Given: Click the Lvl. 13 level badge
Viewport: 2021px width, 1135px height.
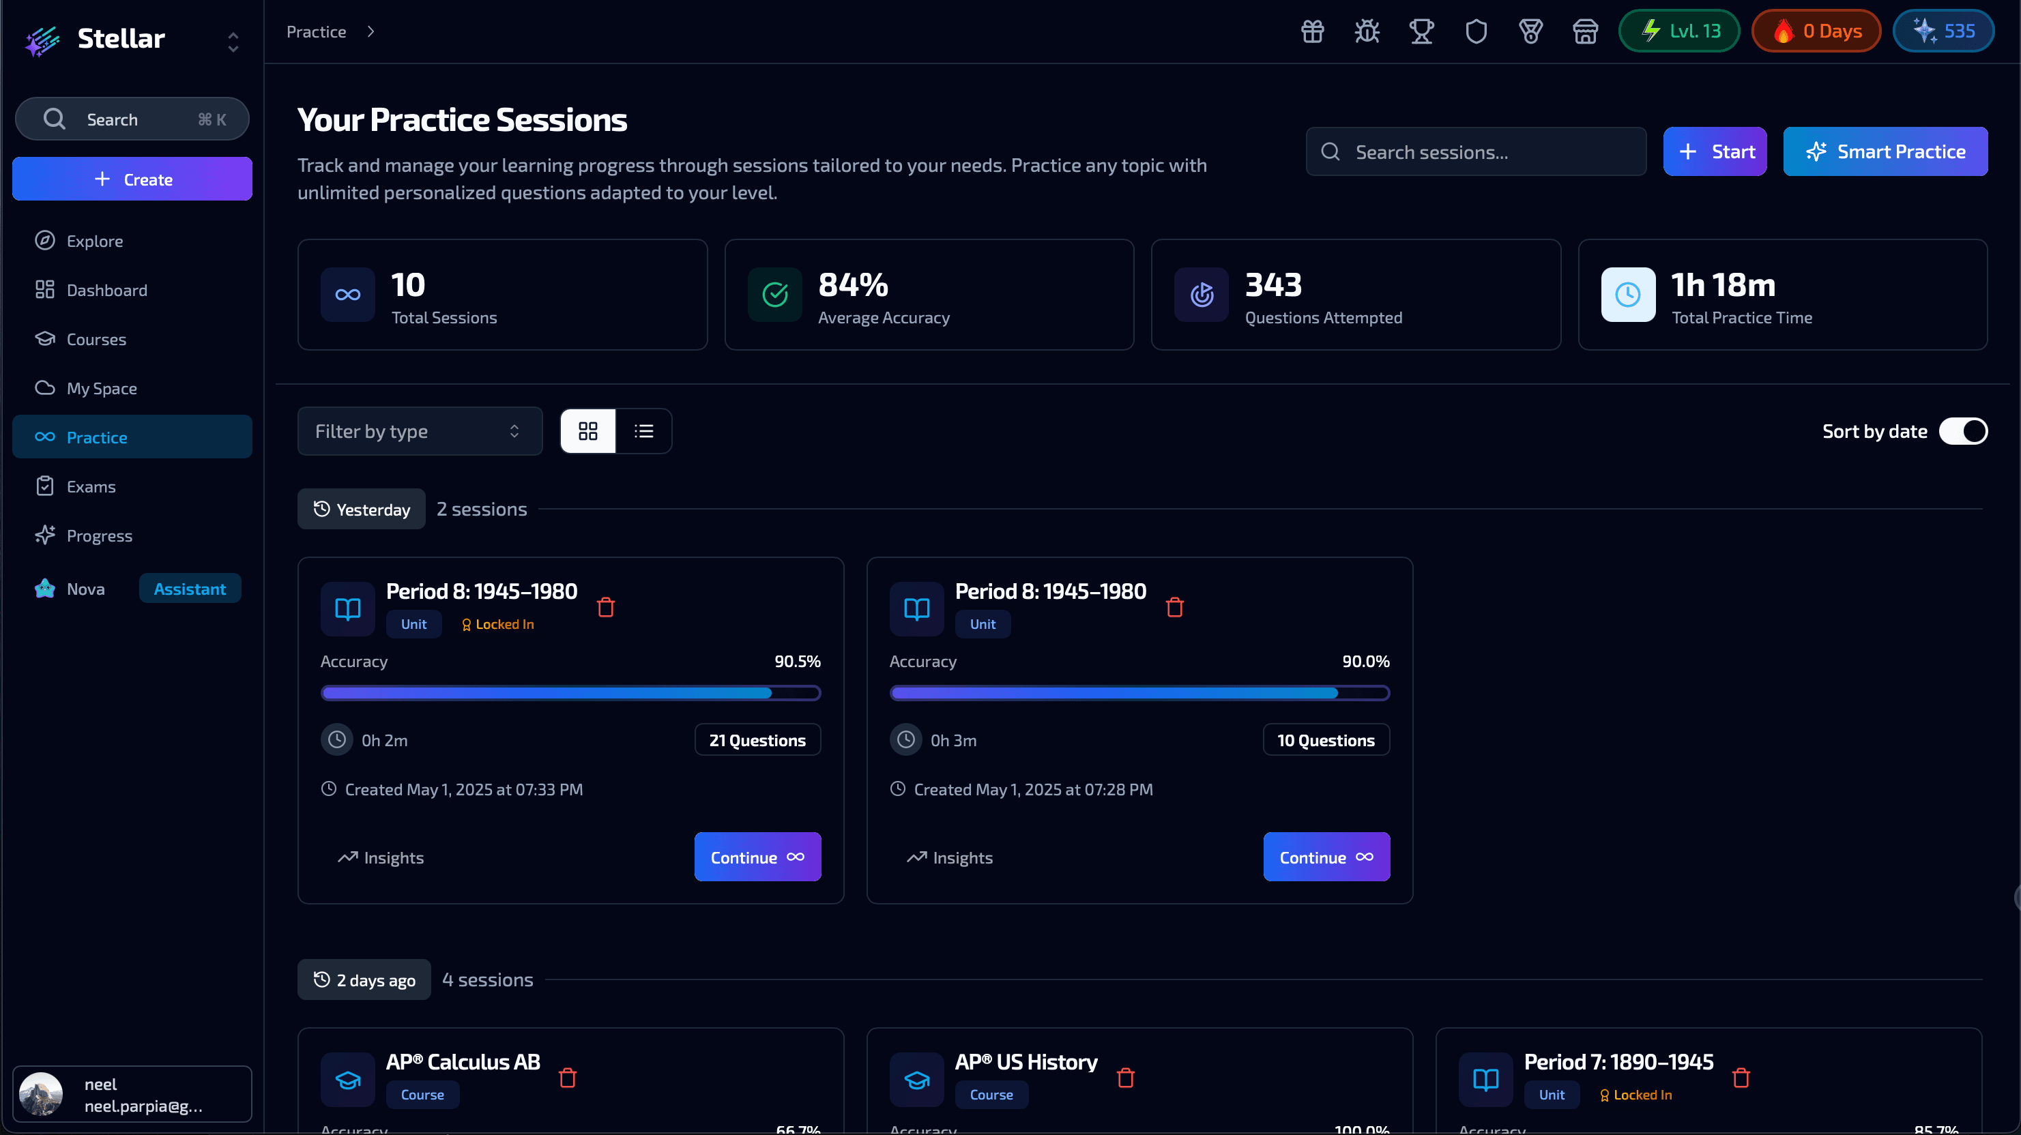Looking at the screenshot, I should 1679,31.
